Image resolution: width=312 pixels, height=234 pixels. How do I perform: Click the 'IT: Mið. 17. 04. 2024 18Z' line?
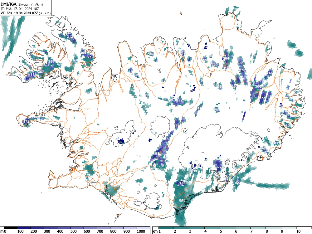[20, 9]
